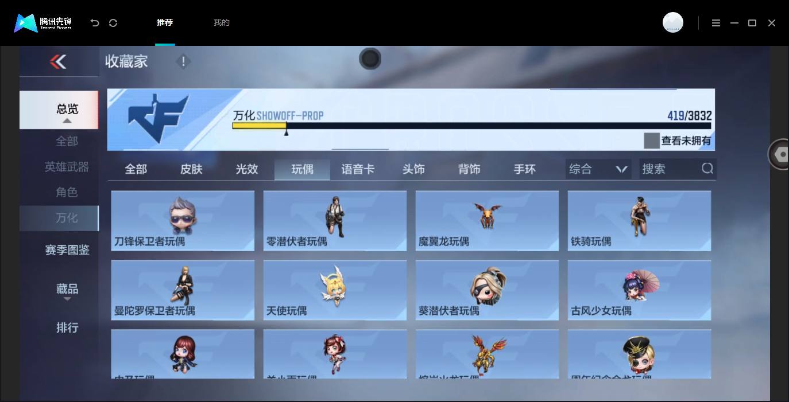Open the 刀锋保卫者玩偶 card
The image size is (789, 402).
[x=183, y=221]
